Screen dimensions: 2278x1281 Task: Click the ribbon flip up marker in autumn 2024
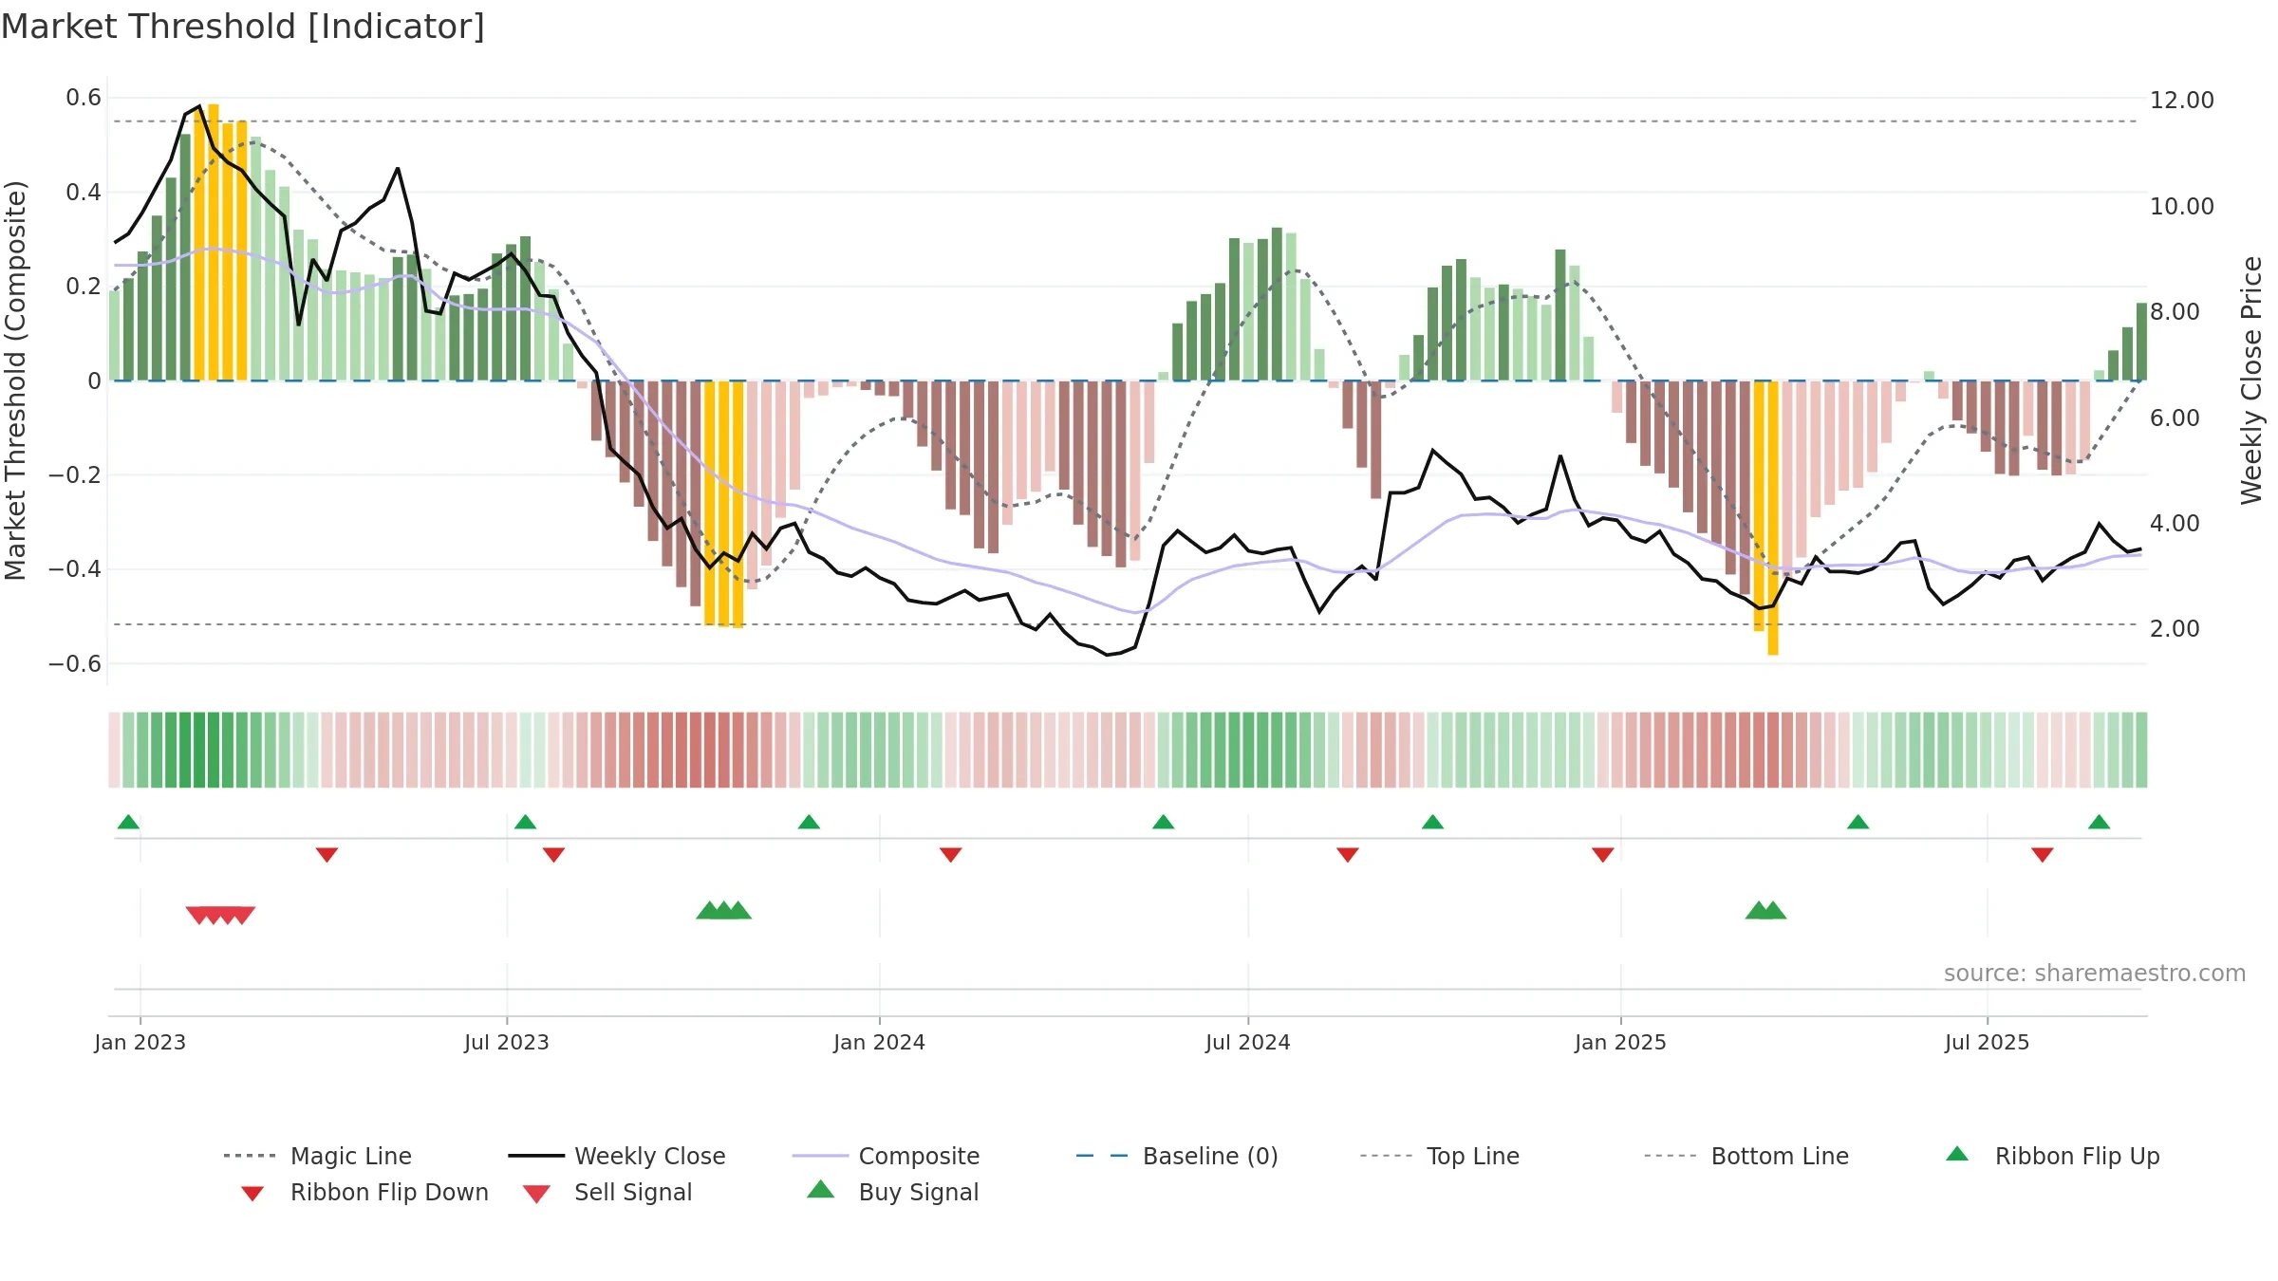(1432, 822)
